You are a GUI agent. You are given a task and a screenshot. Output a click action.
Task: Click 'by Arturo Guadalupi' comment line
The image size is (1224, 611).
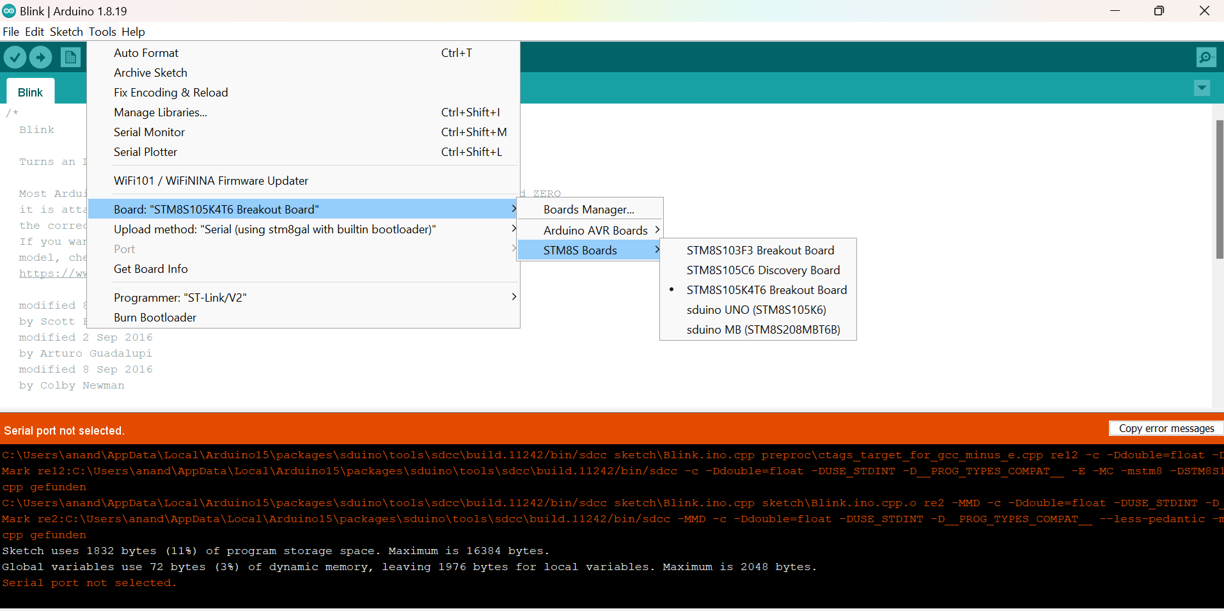[86, 353]
